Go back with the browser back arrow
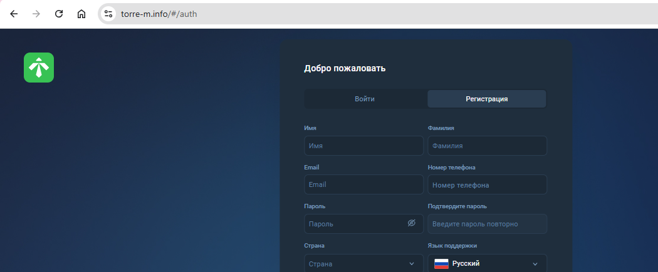This screenshot has height=272, width=658. [14, 14]
